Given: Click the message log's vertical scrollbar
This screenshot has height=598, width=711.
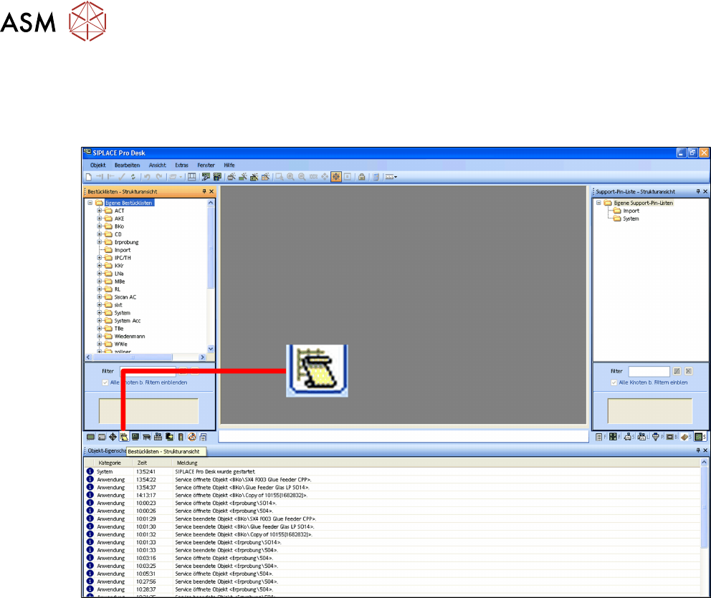Looking at the screenshot, I should click(x=705, y=507).
